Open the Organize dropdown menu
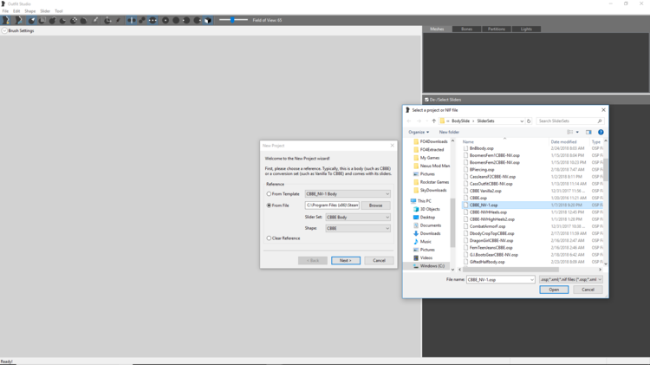 [419, 132]
